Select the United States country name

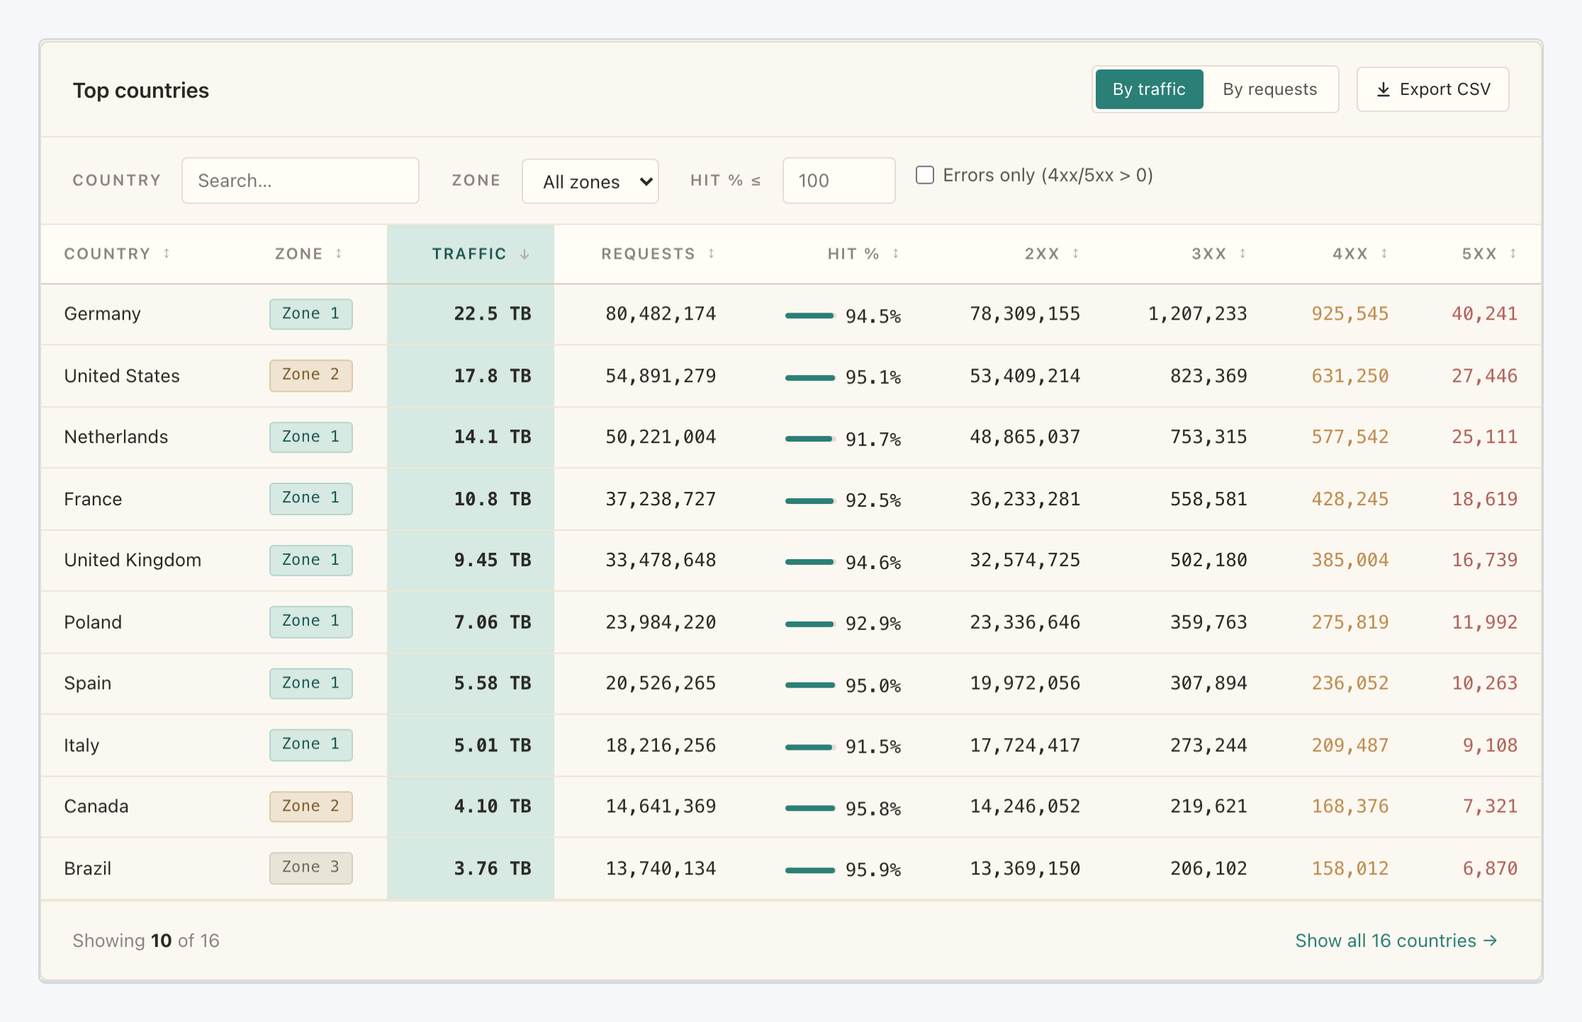point(122,376)
